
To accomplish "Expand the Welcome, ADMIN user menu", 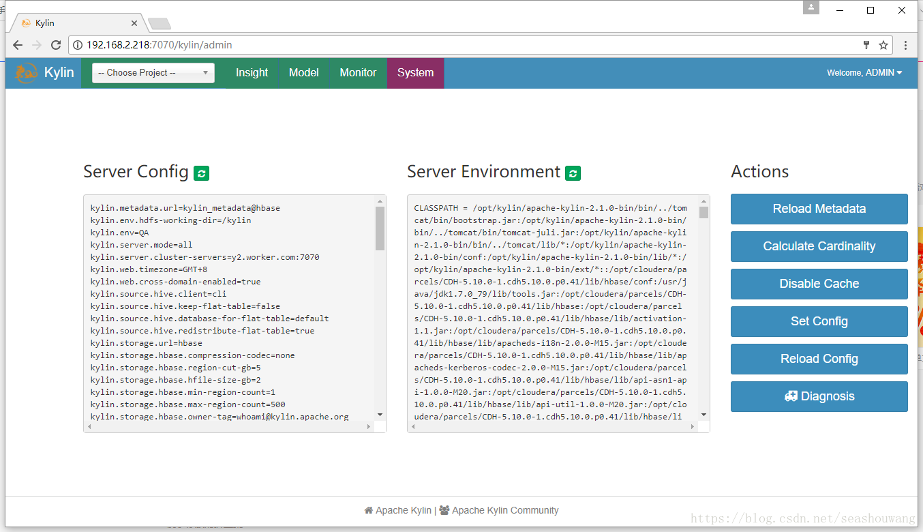I will pyautogui.click(x=864, y=73).
